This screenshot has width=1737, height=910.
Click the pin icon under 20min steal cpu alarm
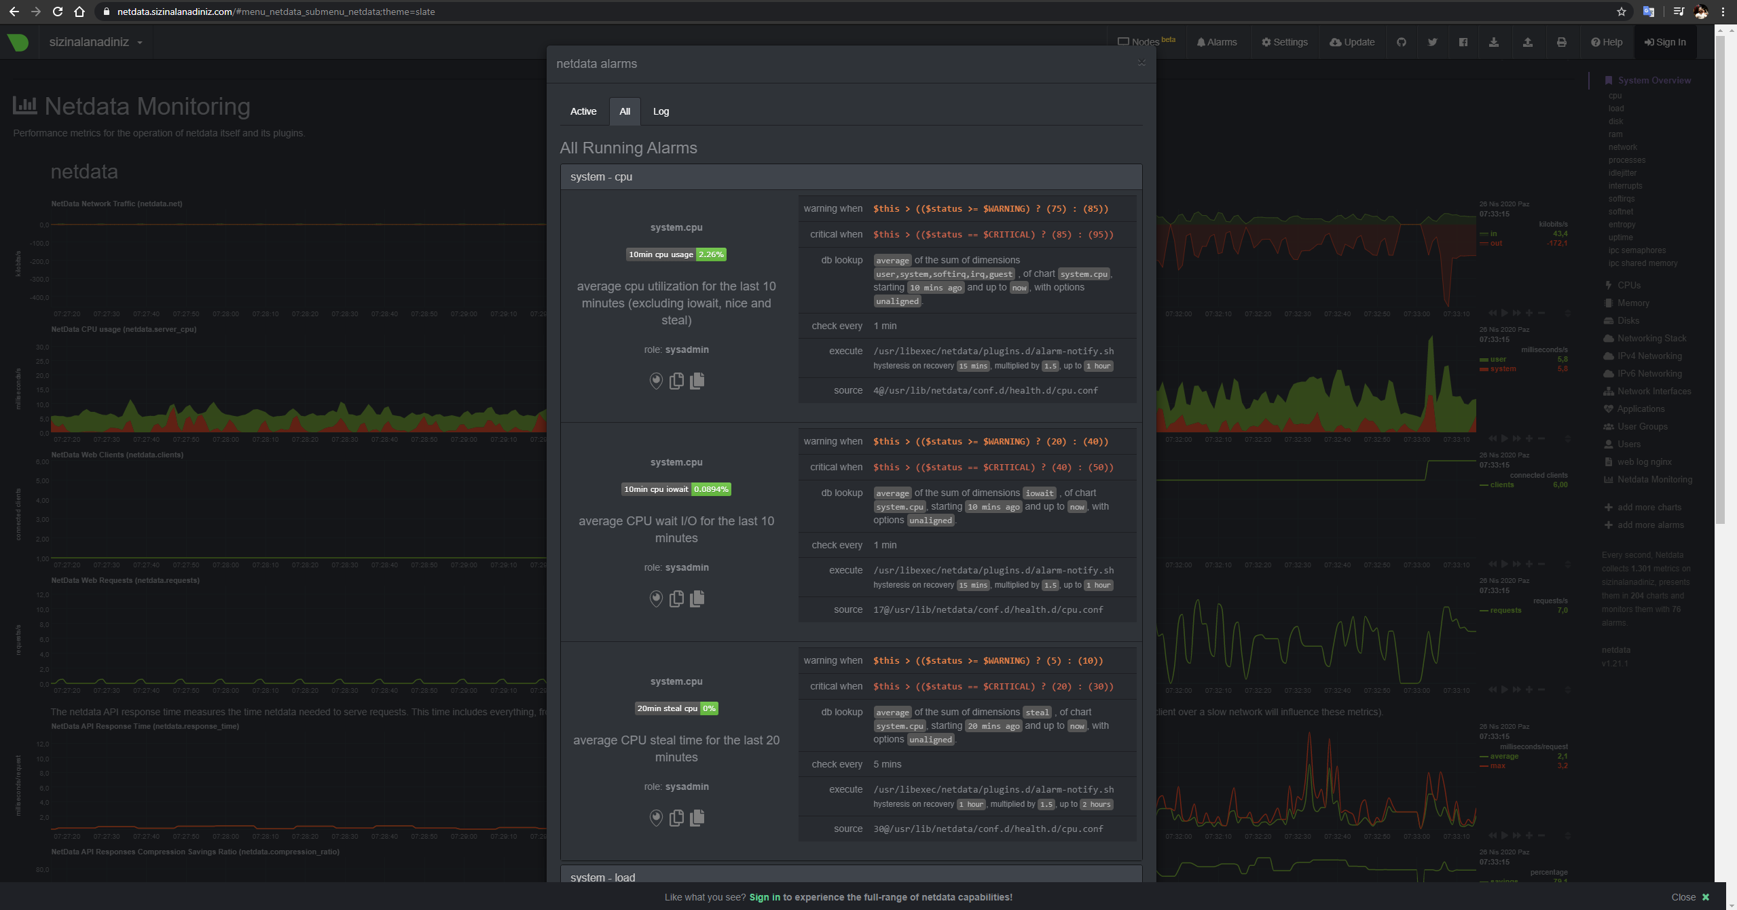coord(656,818)
